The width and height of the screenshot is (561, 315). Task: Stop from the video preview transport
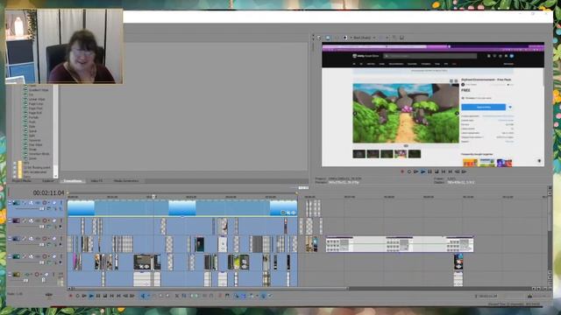pyautogui.click(x=437, y=171)
